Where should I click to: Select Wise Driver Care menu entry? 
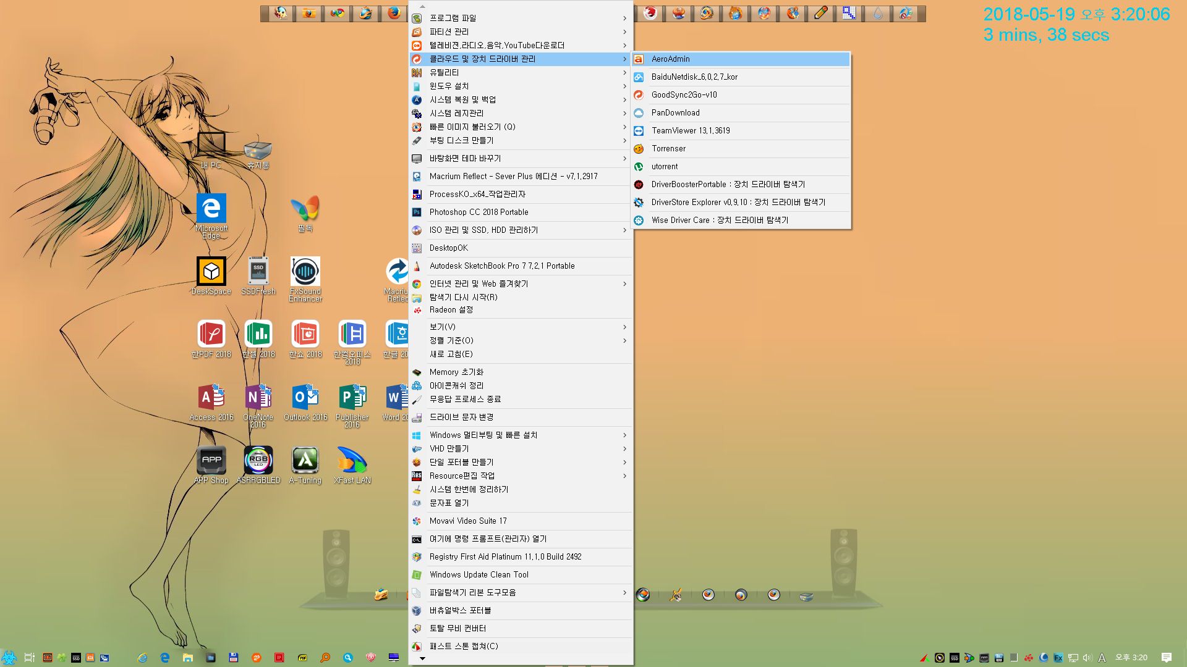(x=741, y=220)
